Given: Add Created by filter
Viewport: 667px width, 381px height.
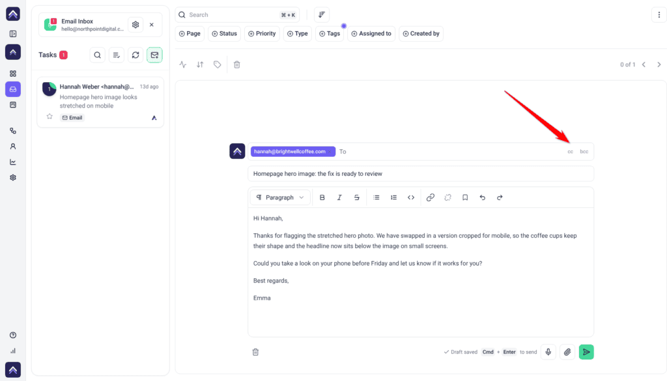Looking at the screenshot, I should 421,34.
